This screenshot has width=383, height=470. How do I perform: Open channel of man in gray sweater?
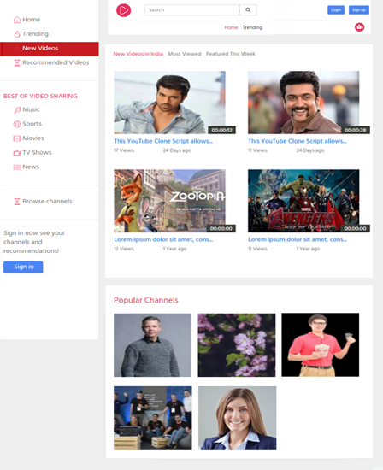click(x=153, y=345)
